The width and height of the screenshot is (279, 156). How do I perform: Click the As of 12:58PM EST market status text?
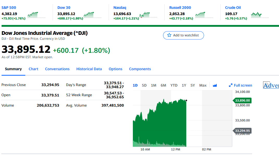pyautogui.click(x=27, y=57)
